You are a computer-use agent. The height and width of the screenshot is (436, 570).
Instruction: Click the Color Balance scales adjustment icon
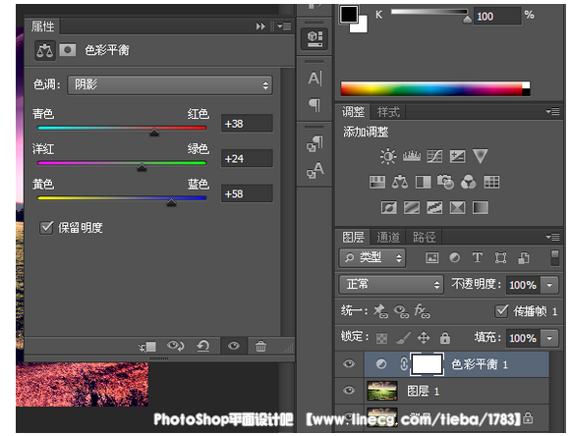click(x=400, y=182)
